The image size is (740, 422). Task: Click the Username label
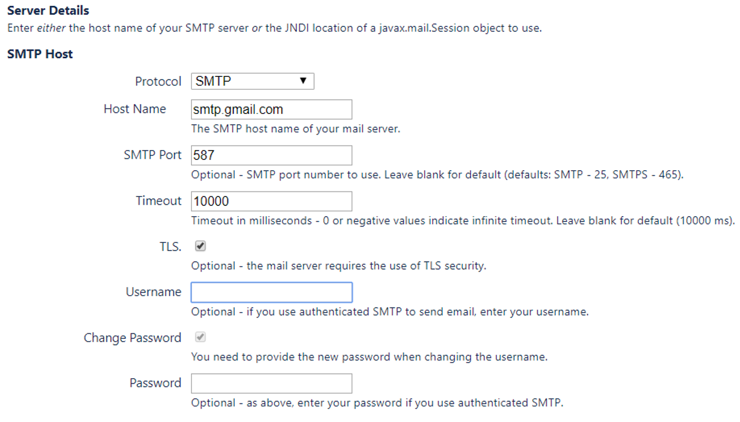(x=153, y=292)
